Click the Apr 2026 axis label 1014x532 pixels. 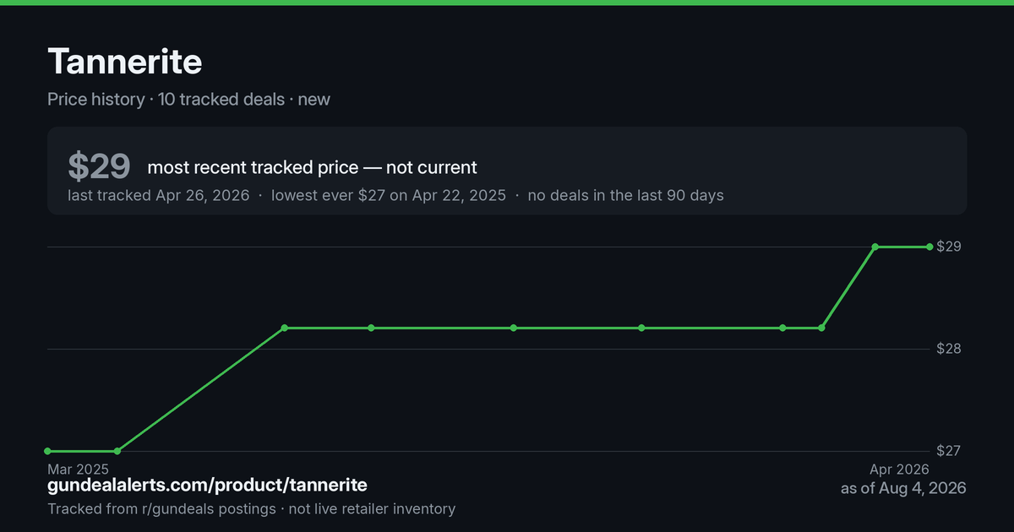click(x=900, y=469)
